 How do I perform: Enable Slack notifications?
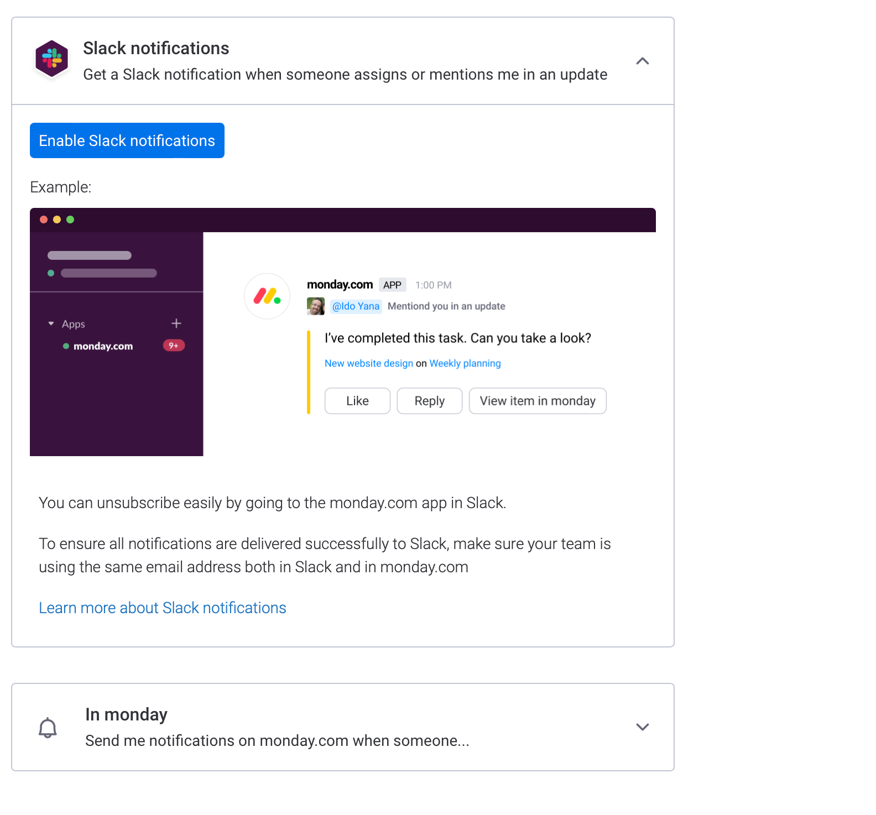tap(127, 140)
